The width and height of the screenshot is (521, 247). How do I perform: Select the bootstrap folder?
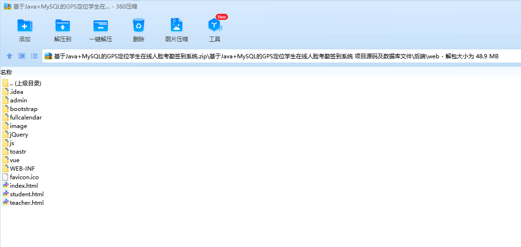(x=19, y=109)
